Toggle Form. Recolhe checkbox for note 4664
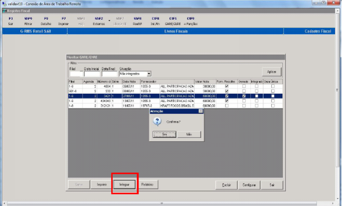 [x=226, y=86]
